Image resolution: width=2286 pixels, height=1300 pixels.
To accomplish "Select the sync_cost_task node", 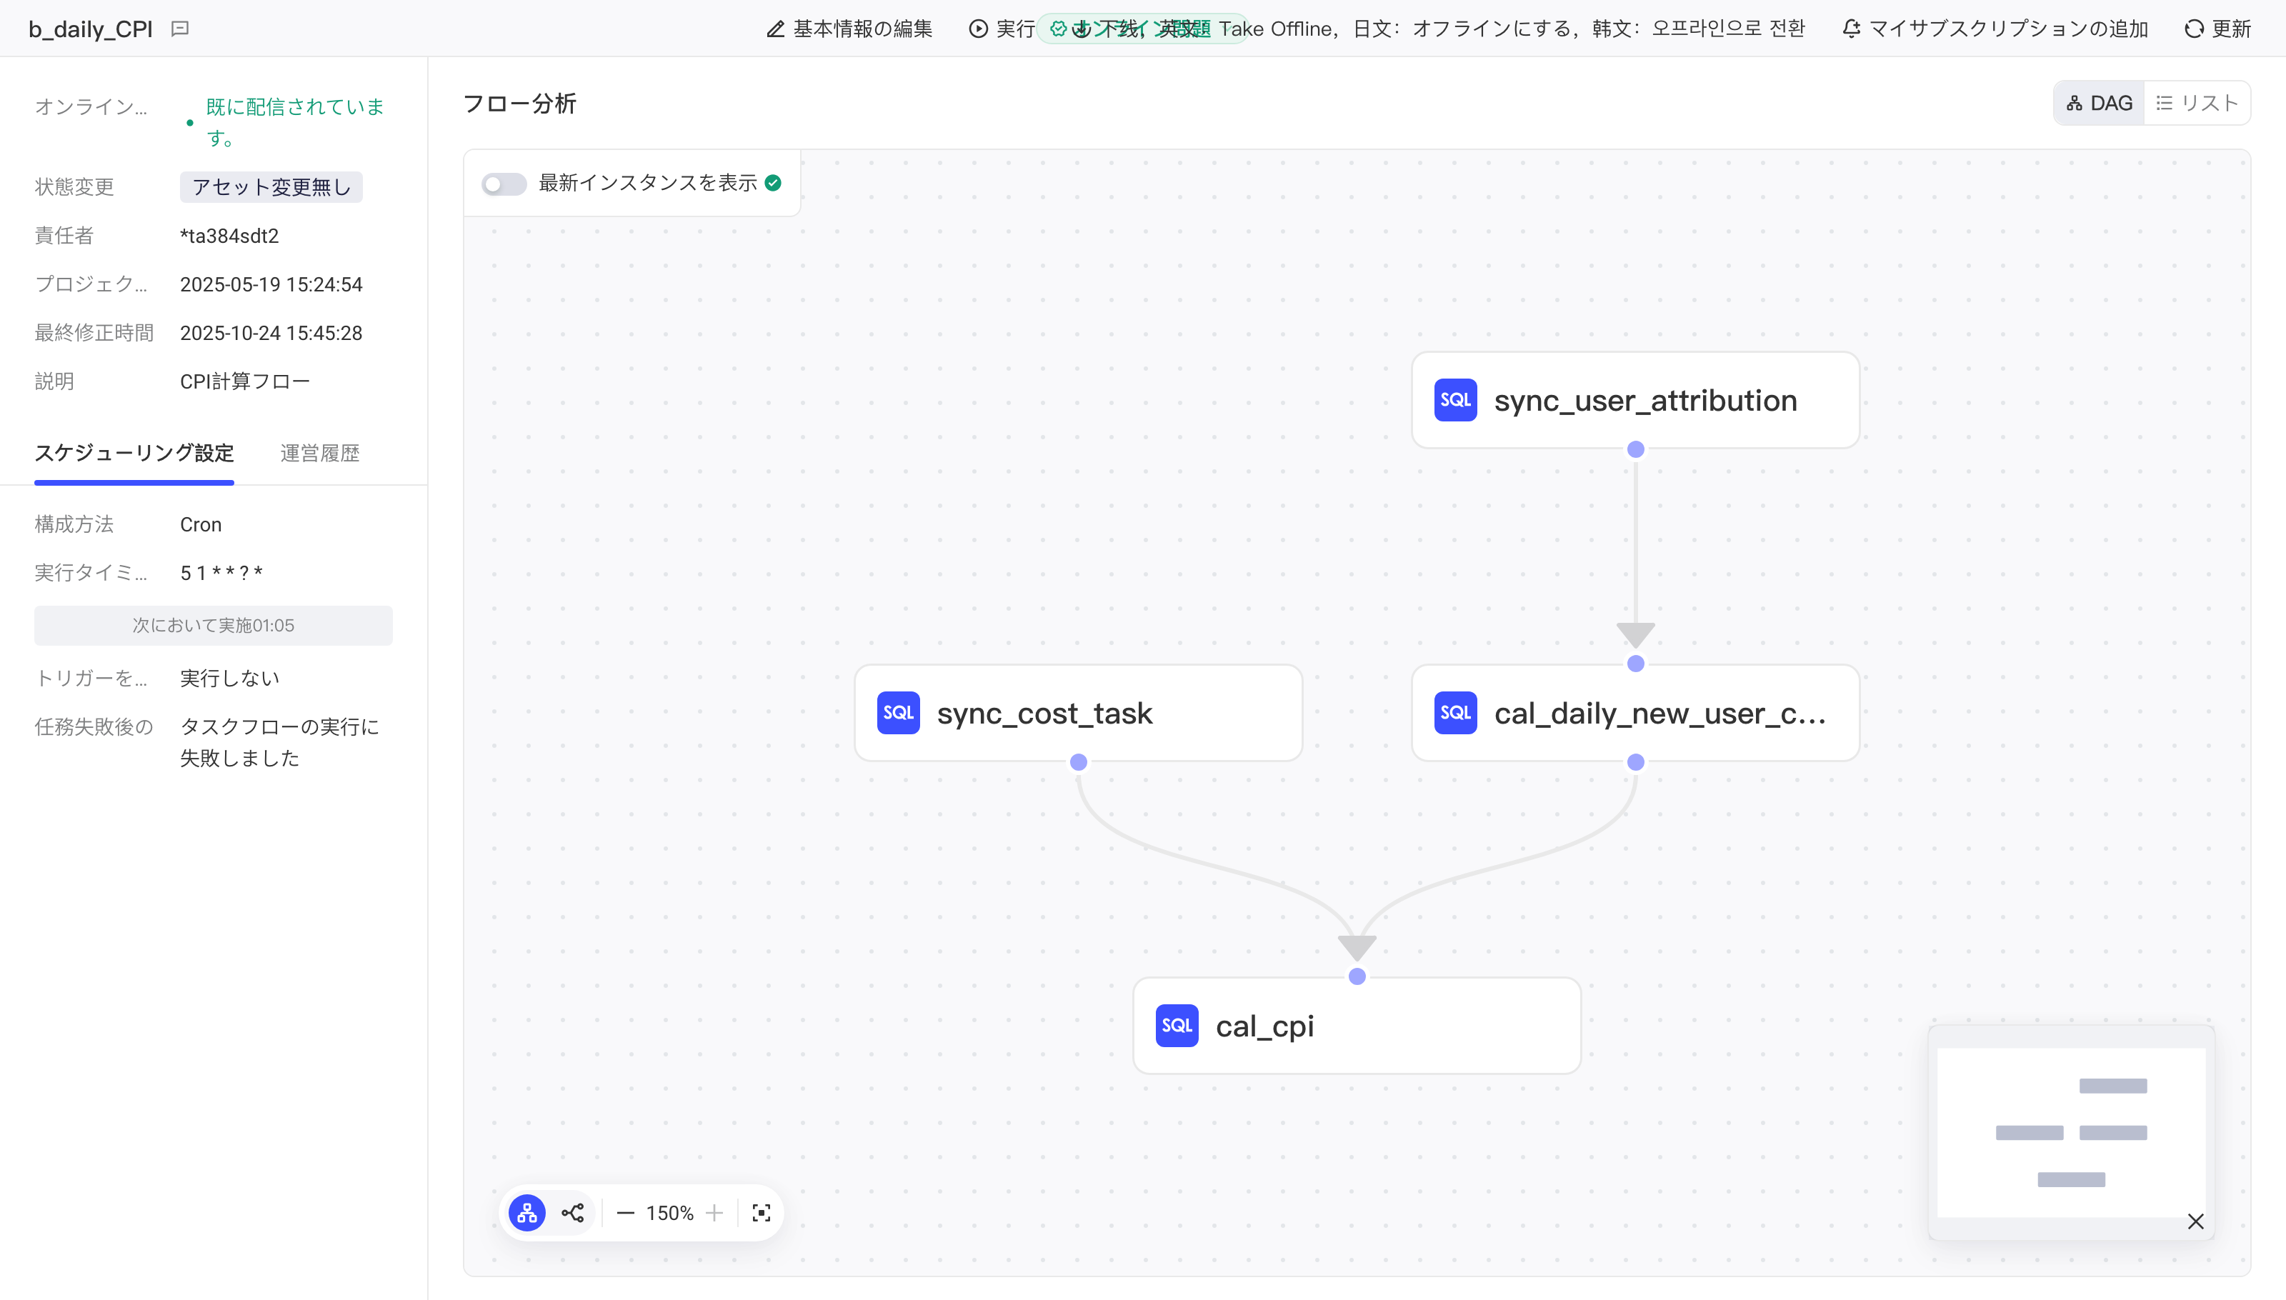I will click(x=1078, y=713).
